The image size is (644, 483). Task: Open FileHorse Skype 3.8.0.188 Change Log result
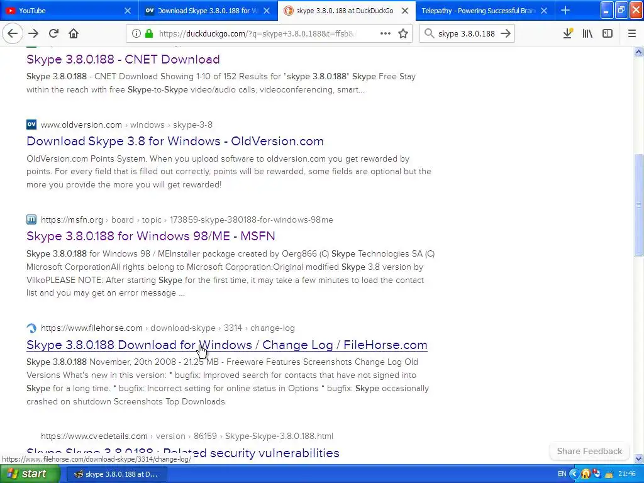(226, 345)
